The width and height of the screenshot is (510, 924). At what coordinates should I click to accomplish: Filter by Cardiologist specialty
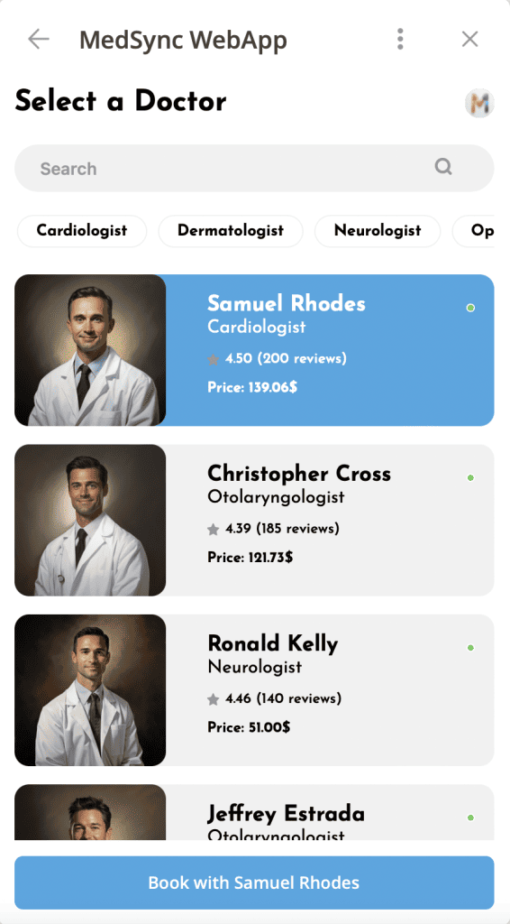pos(82,230)
